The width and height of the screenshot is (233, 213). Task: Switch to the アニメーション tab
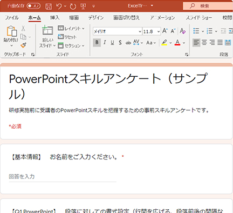(x=162, y=18)
